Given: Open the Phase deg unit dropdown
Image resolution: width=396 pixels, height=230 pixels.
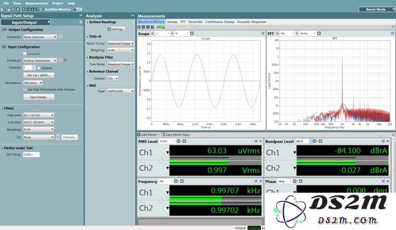Looking at the screenshot, I should pyautogui.click(x=285, y=181).
